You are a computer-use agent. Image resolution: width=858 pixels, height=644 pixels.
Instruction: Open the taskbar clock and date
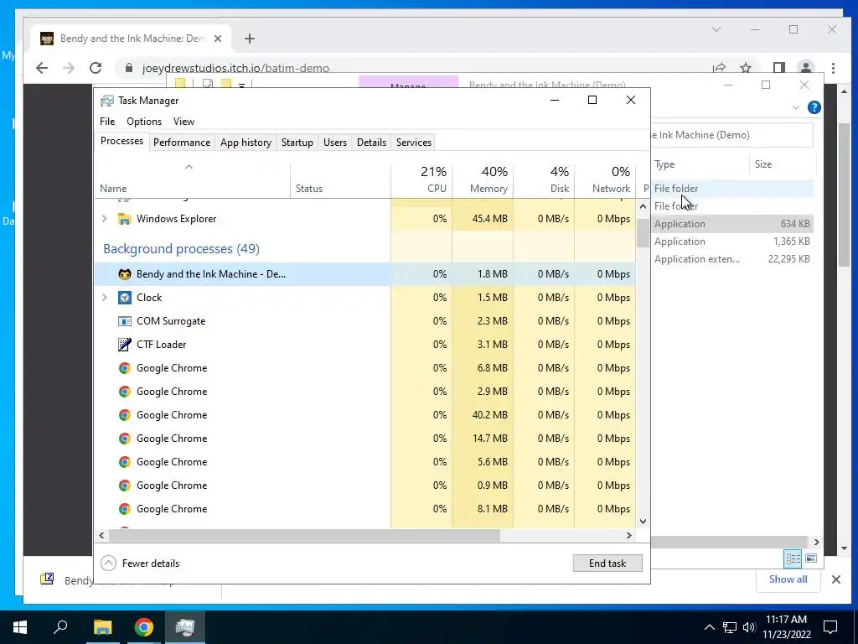[786, 627]
